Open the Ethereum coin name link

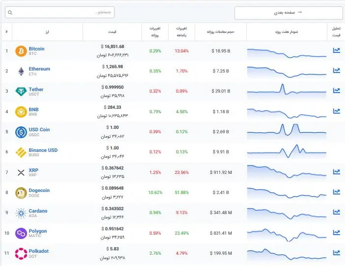click(x=39, y=69)
